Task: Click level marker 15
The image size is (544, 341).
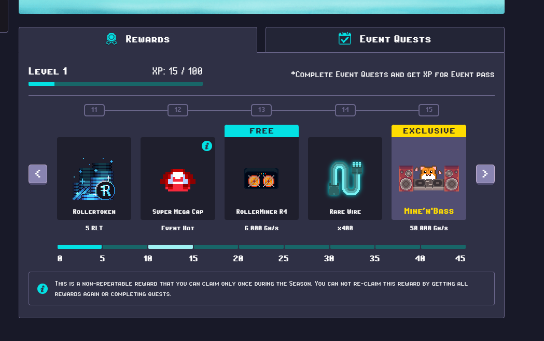Action: click(x=429, y=110)
